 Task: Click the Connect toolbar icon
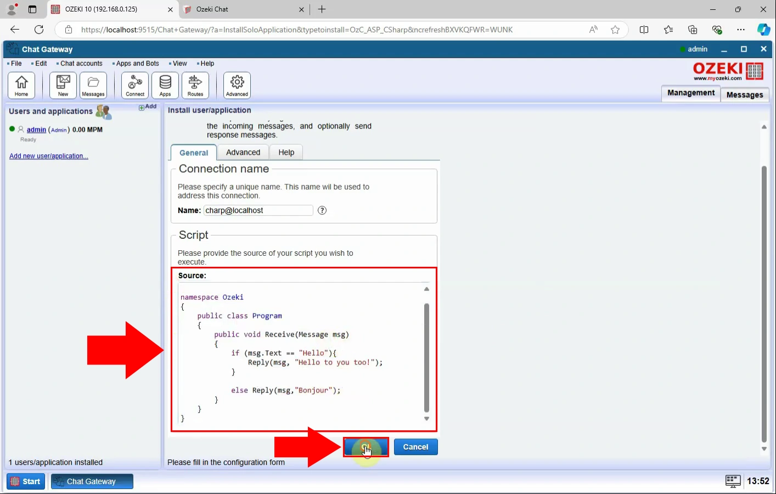coord(135,85)
